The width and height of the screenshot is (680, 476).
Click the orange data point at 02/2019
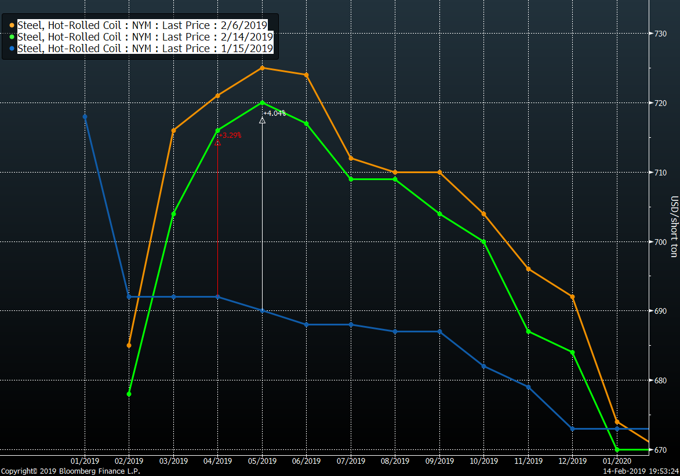[129, 345]
